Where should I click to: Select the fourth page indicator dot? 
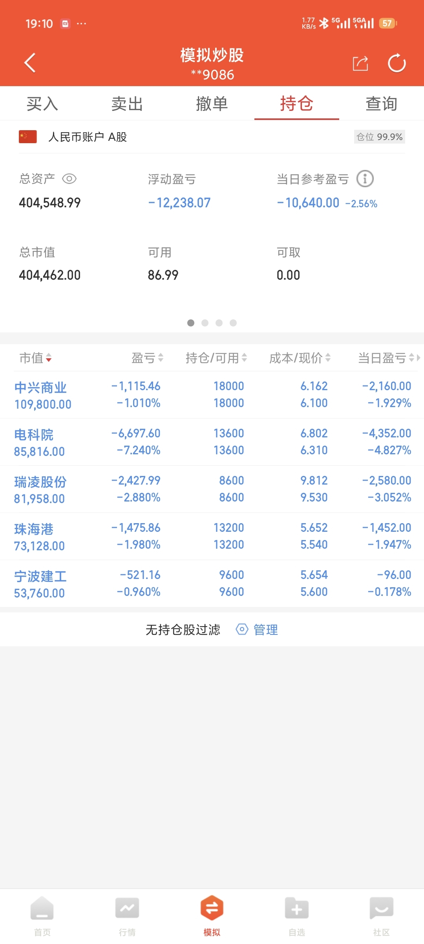click(233, 323)
